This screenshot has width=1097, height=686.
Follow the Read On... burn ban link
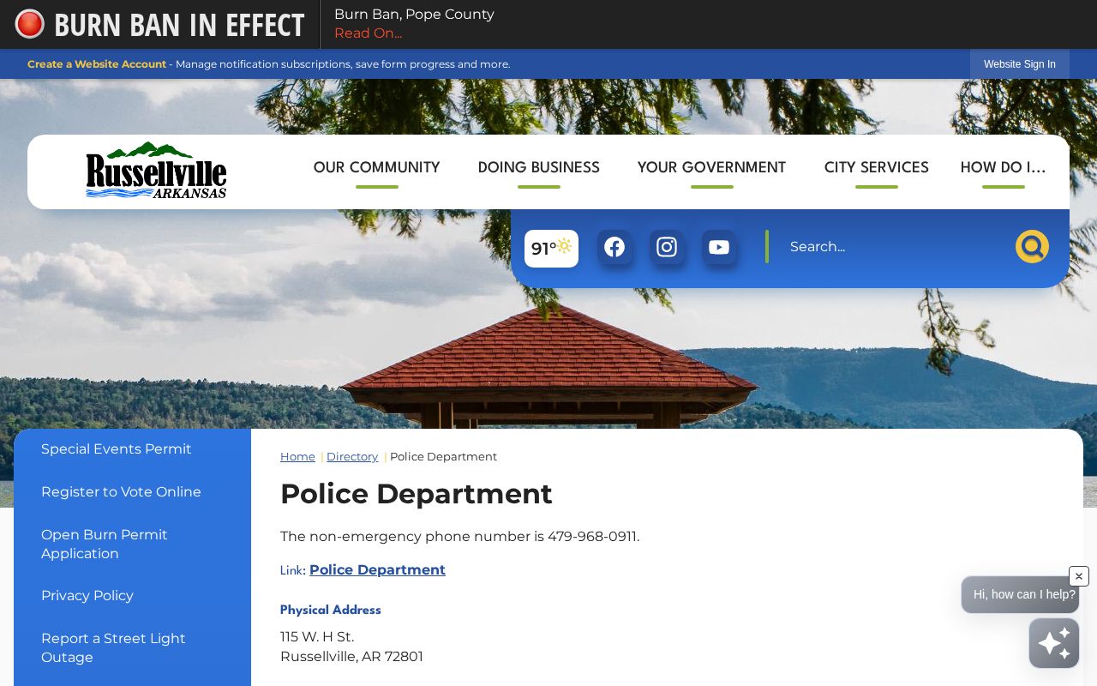[x=369, y=33]
